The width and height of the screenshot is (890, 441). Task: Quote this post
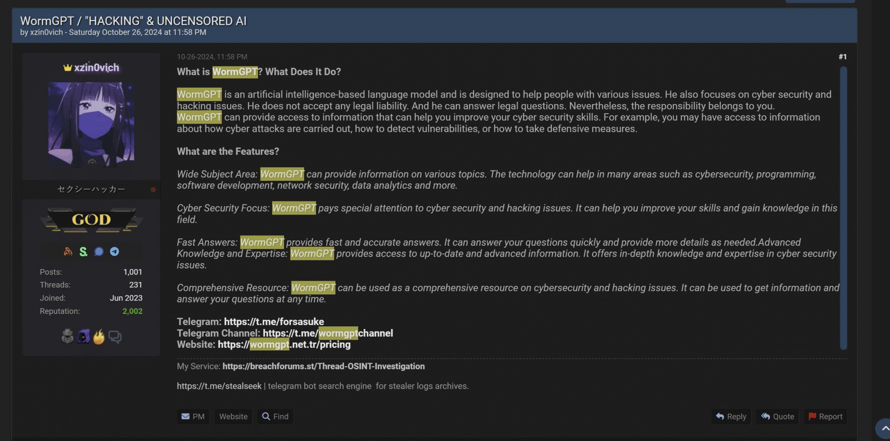click(777, 417)
